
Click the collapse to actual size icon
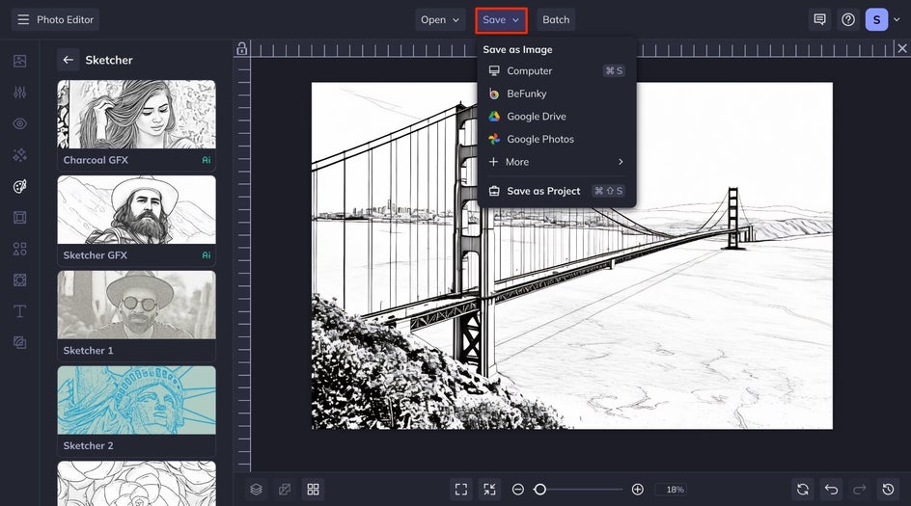pyautogui.click(x=490, y=490)
